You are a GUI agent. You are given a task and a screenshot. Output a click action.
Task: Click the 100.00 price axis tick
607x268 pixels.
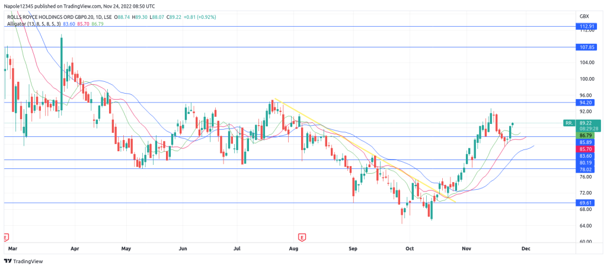[x=586, y=79]
